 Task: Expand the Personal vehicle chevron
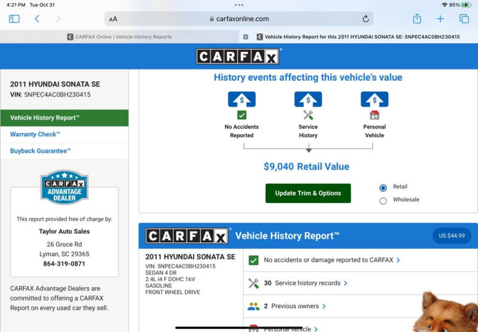pos(316,329)
